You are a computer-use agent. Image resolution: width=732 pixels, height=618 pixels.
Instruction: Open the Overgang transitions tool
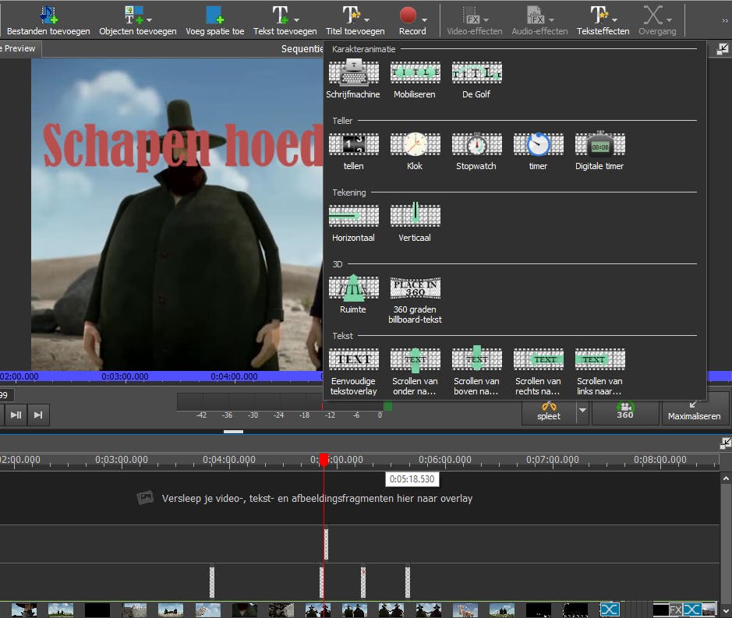(x=657, y=20)
